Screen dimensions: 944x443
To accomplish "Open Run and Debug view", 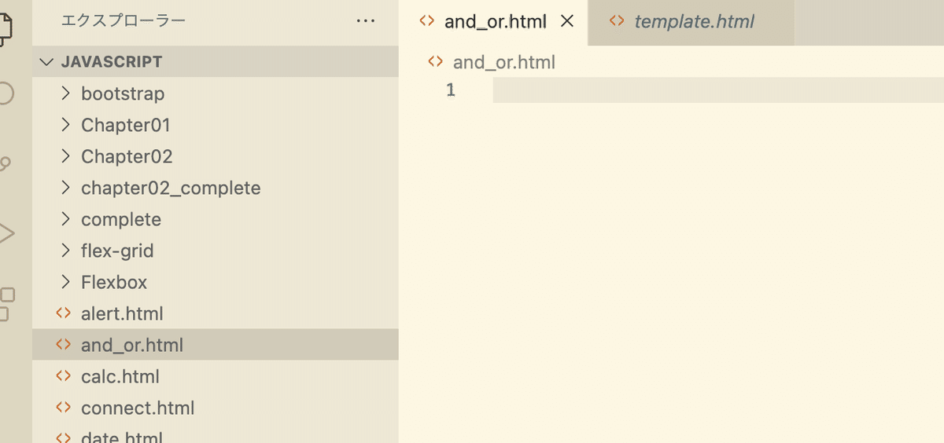I will point(6,233).
